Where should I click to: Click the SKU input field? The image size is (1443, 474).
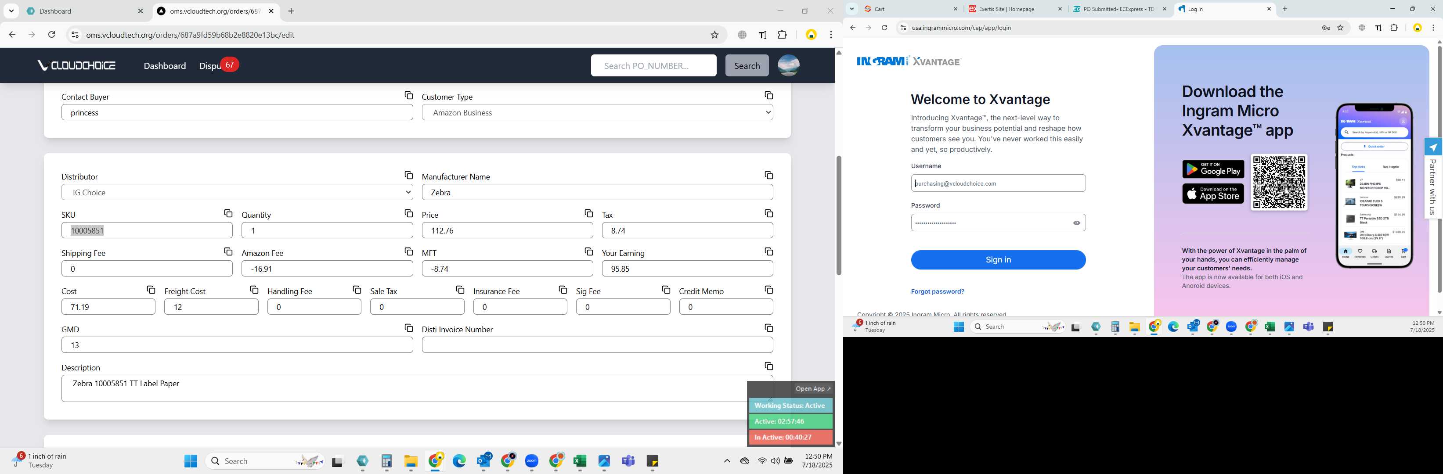[147, 230]
